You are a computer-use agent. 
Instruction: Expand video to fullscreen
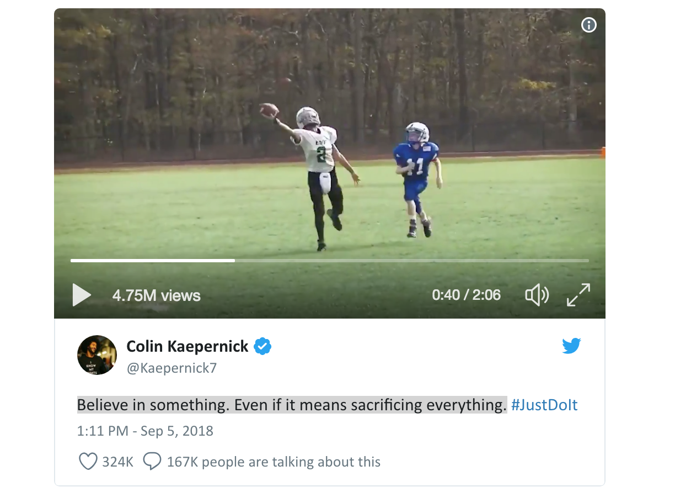point(578,295)
